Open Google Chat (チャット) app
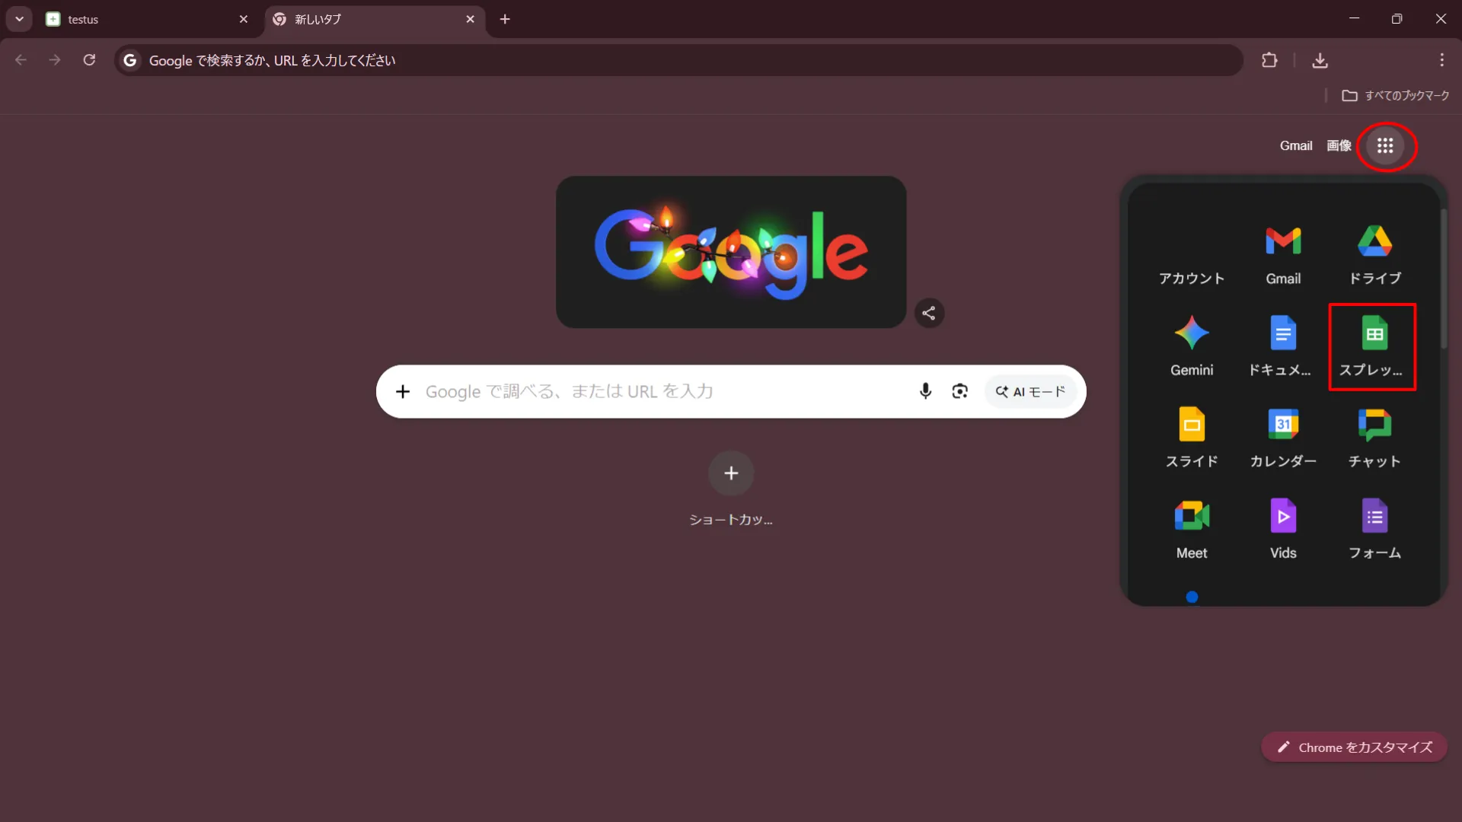1462x822 pixels. pos(1374,438)
